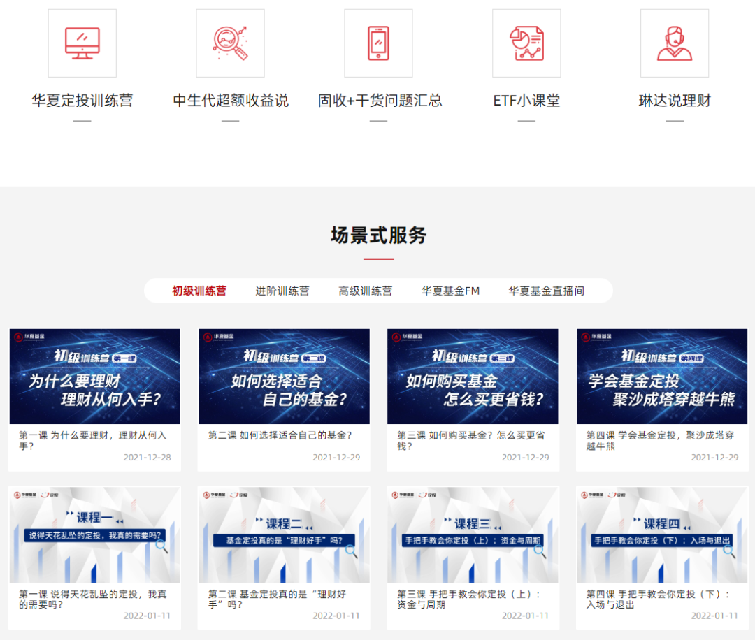
Task: Click the 琳达说理财 label
Action: [x=675, y=101]
